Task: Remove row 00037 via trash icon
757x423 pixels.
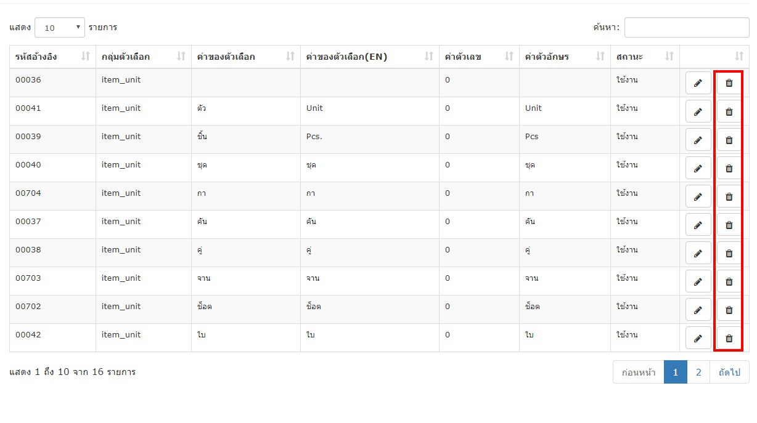Action: click(729, 225)
